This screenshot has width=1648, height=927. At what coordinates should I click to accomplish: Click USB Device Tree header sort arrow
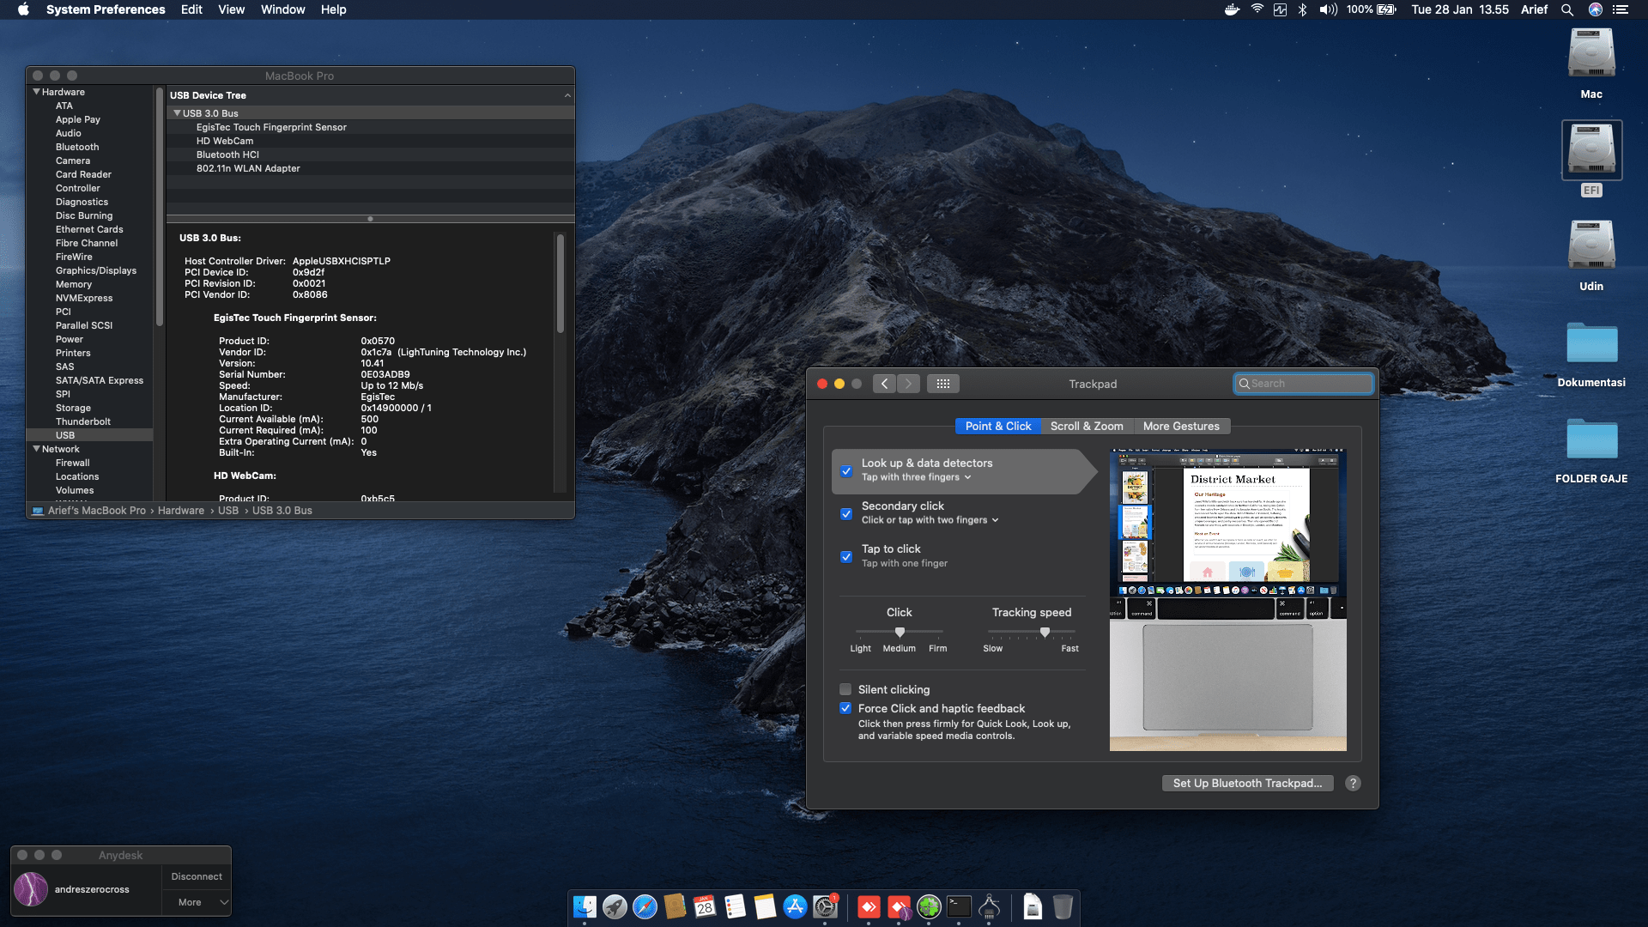tap(567, 95)
